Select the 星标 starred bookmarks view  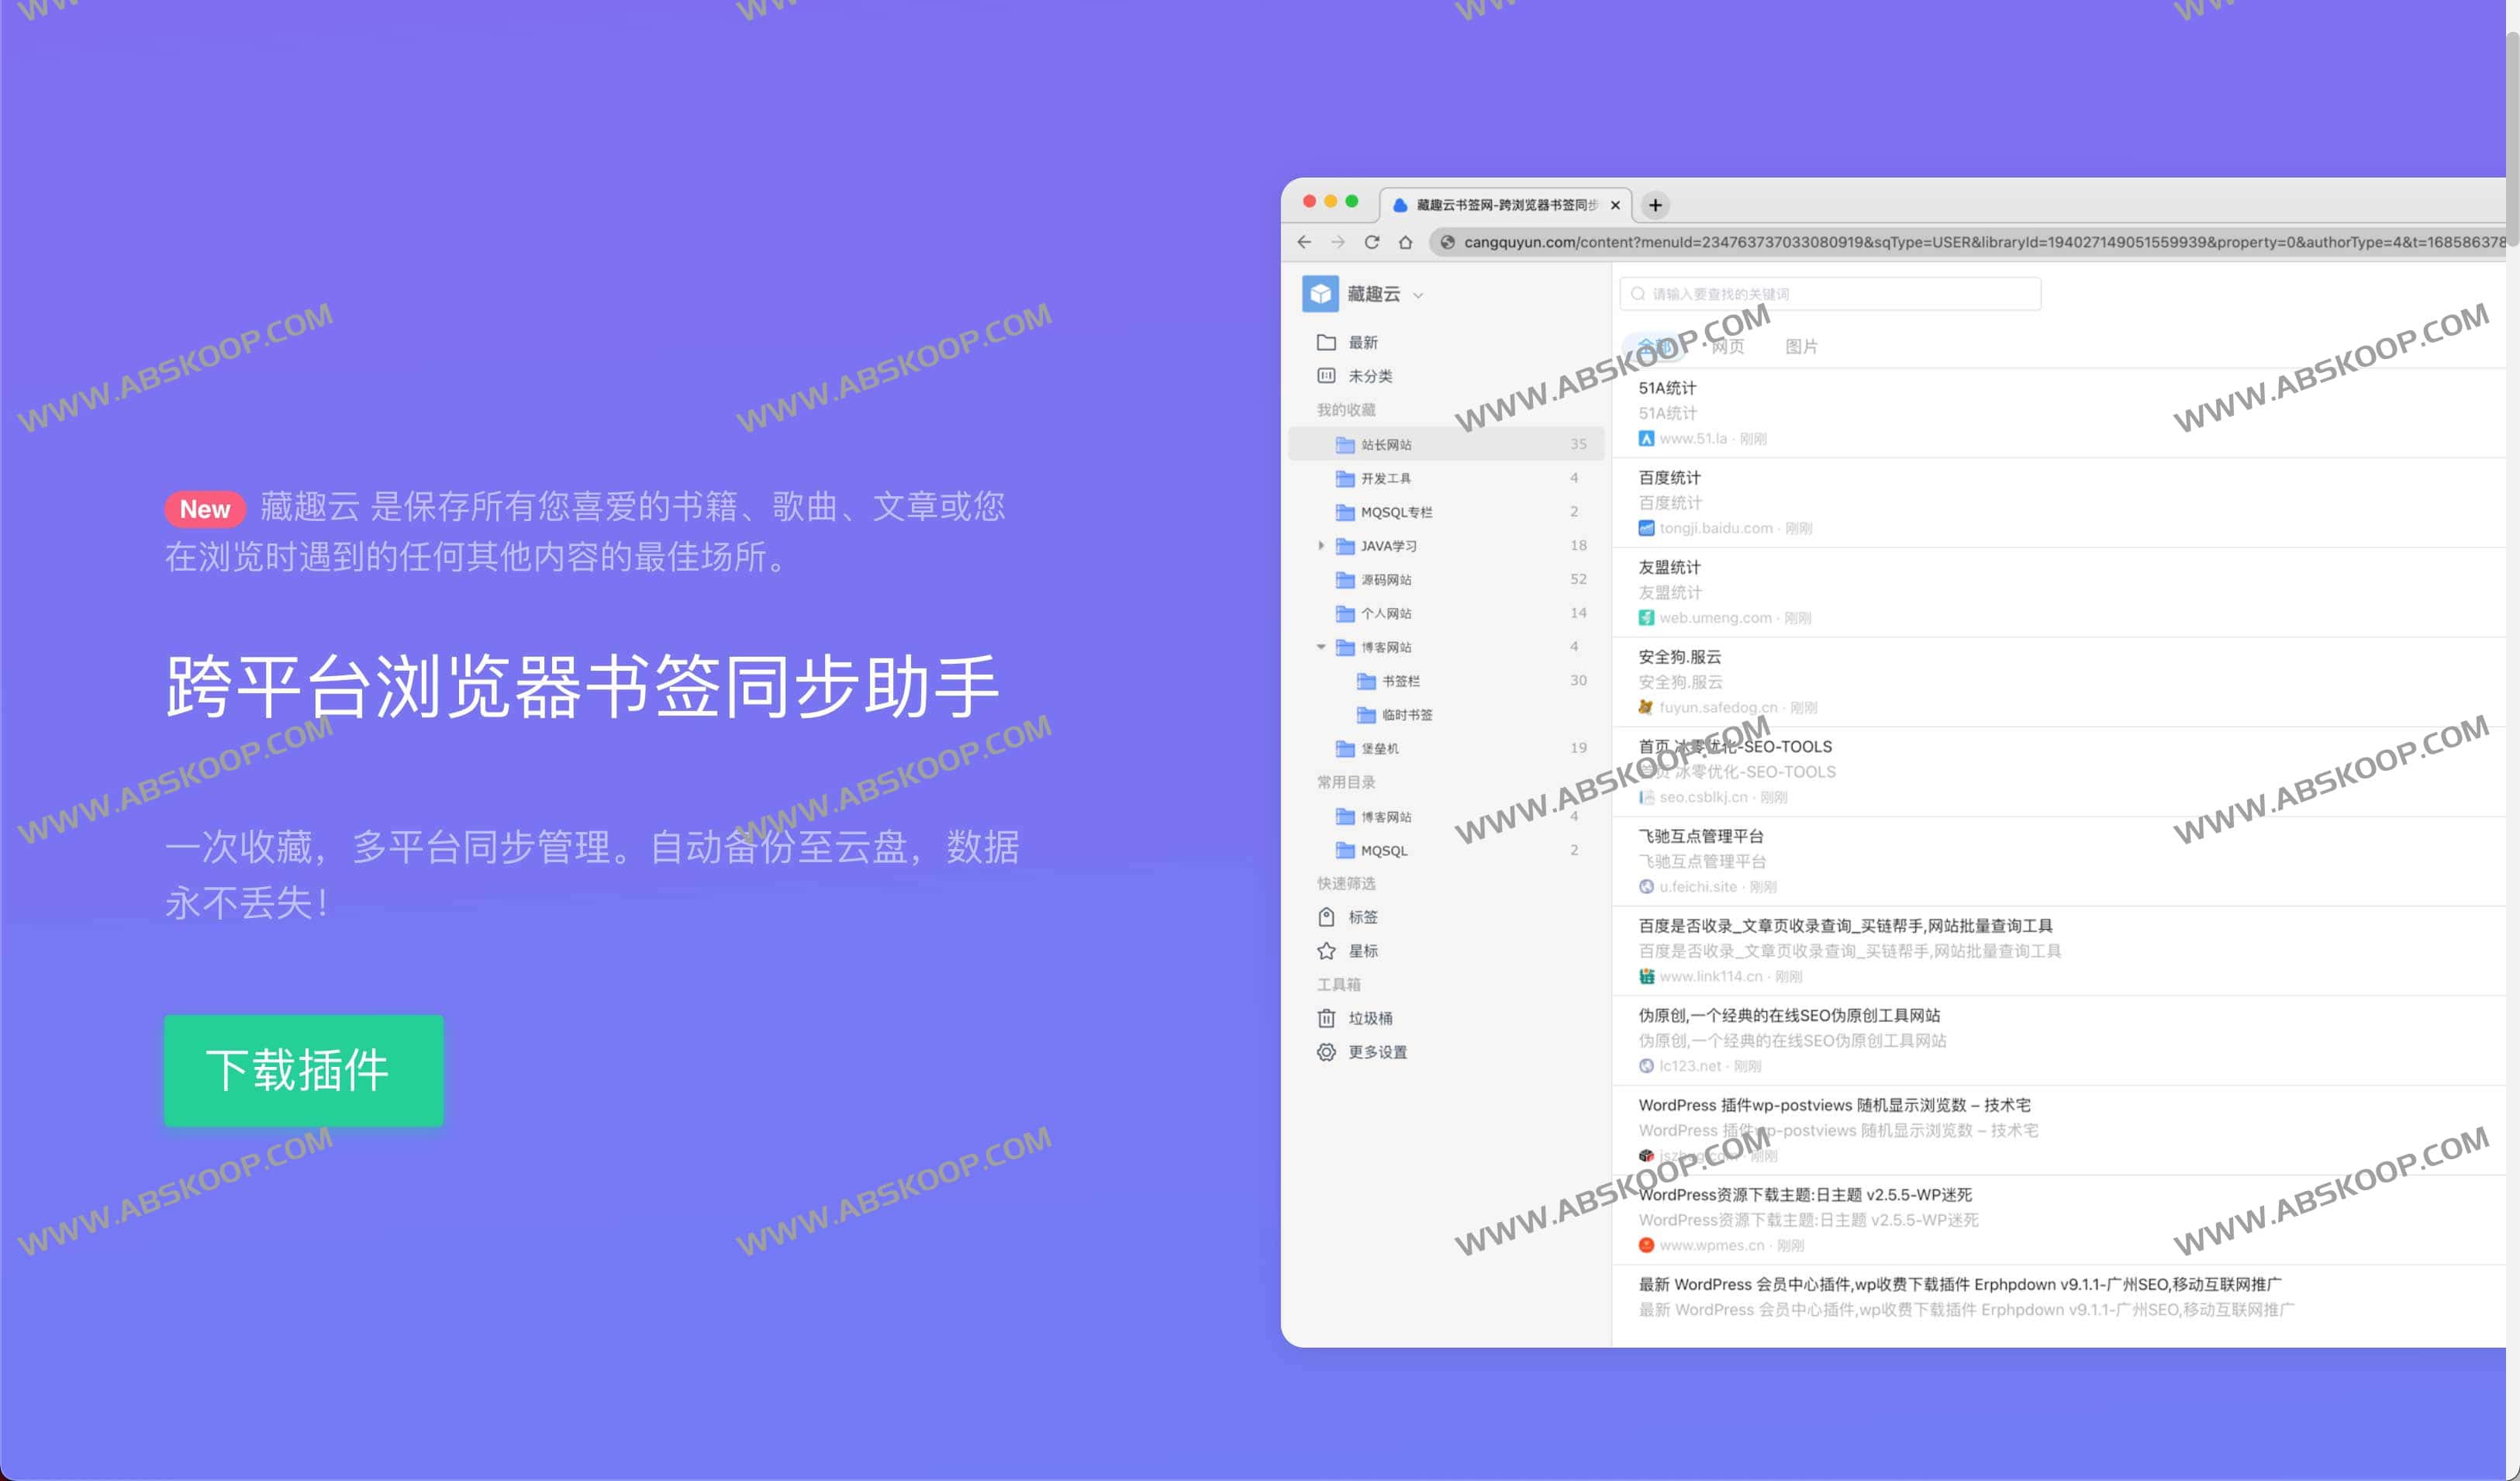tap(1363, 951)
